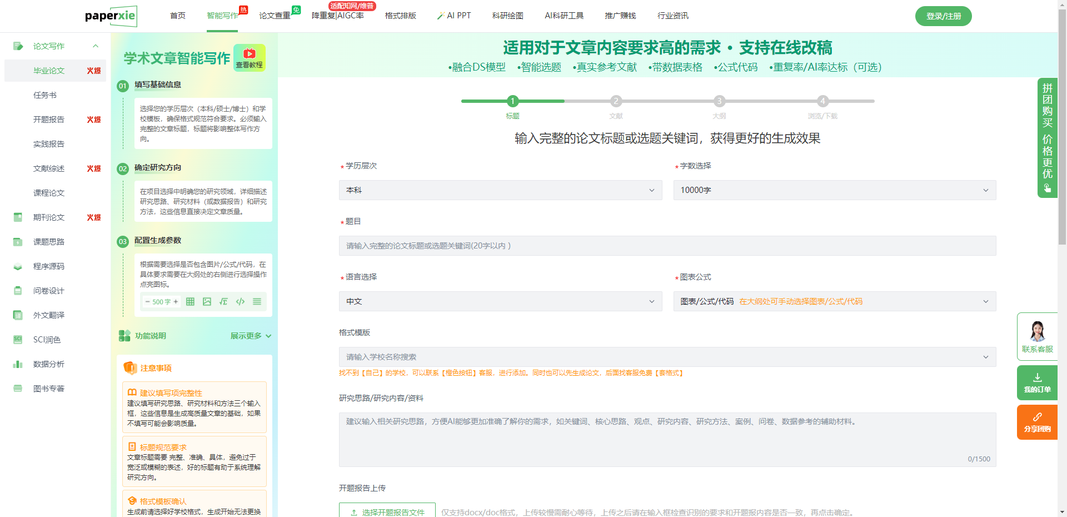Image resolution: width=1067 pixels, height=517 pixels.
Task: Open the 学历层次 dropdown showing 本科
Action: point(500,190)
